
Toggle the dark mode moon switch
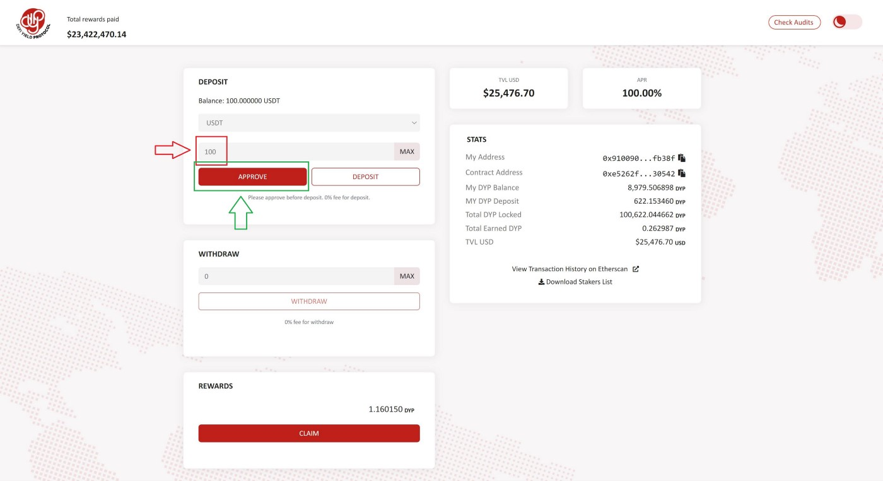coord(846,22)
